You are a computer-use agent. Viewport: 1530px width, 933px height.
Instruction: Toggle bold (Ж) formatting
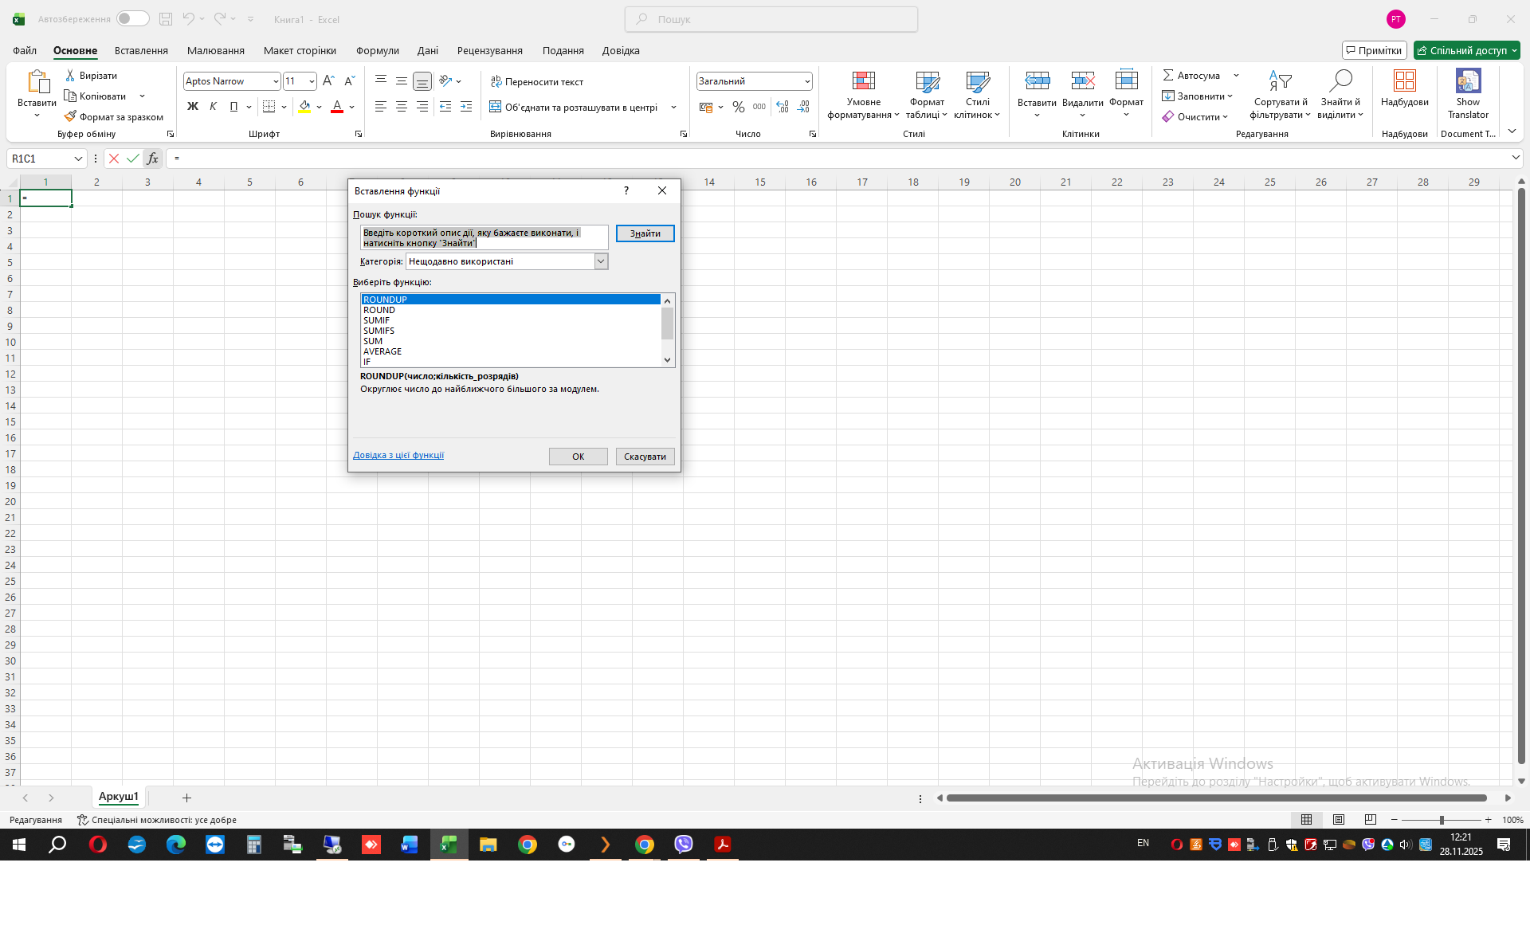pyautogui.click(x=192, y=107)
